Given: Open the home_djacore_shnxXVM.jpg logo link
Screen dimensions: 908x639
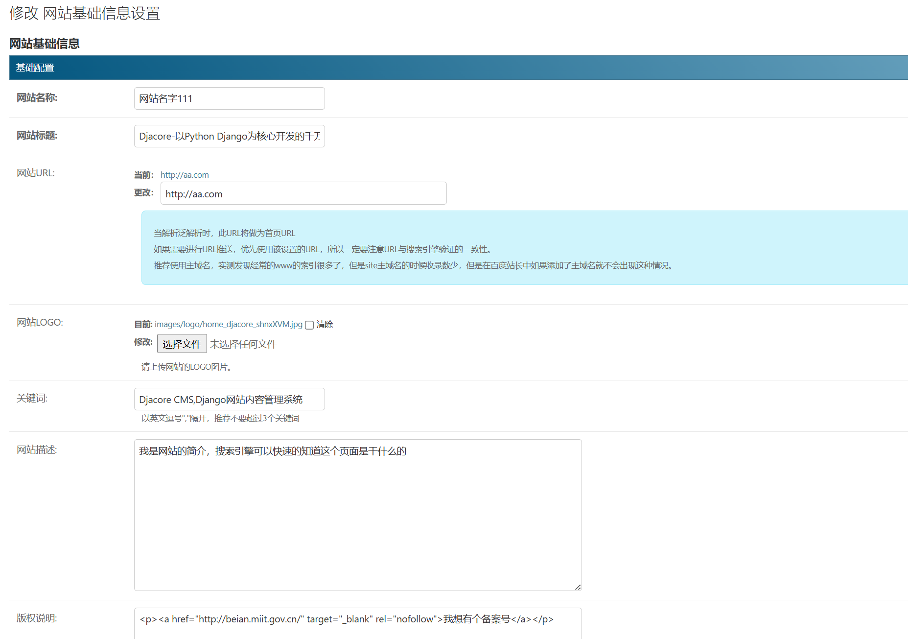Looking at the screenshot, I should click(228, 324).
